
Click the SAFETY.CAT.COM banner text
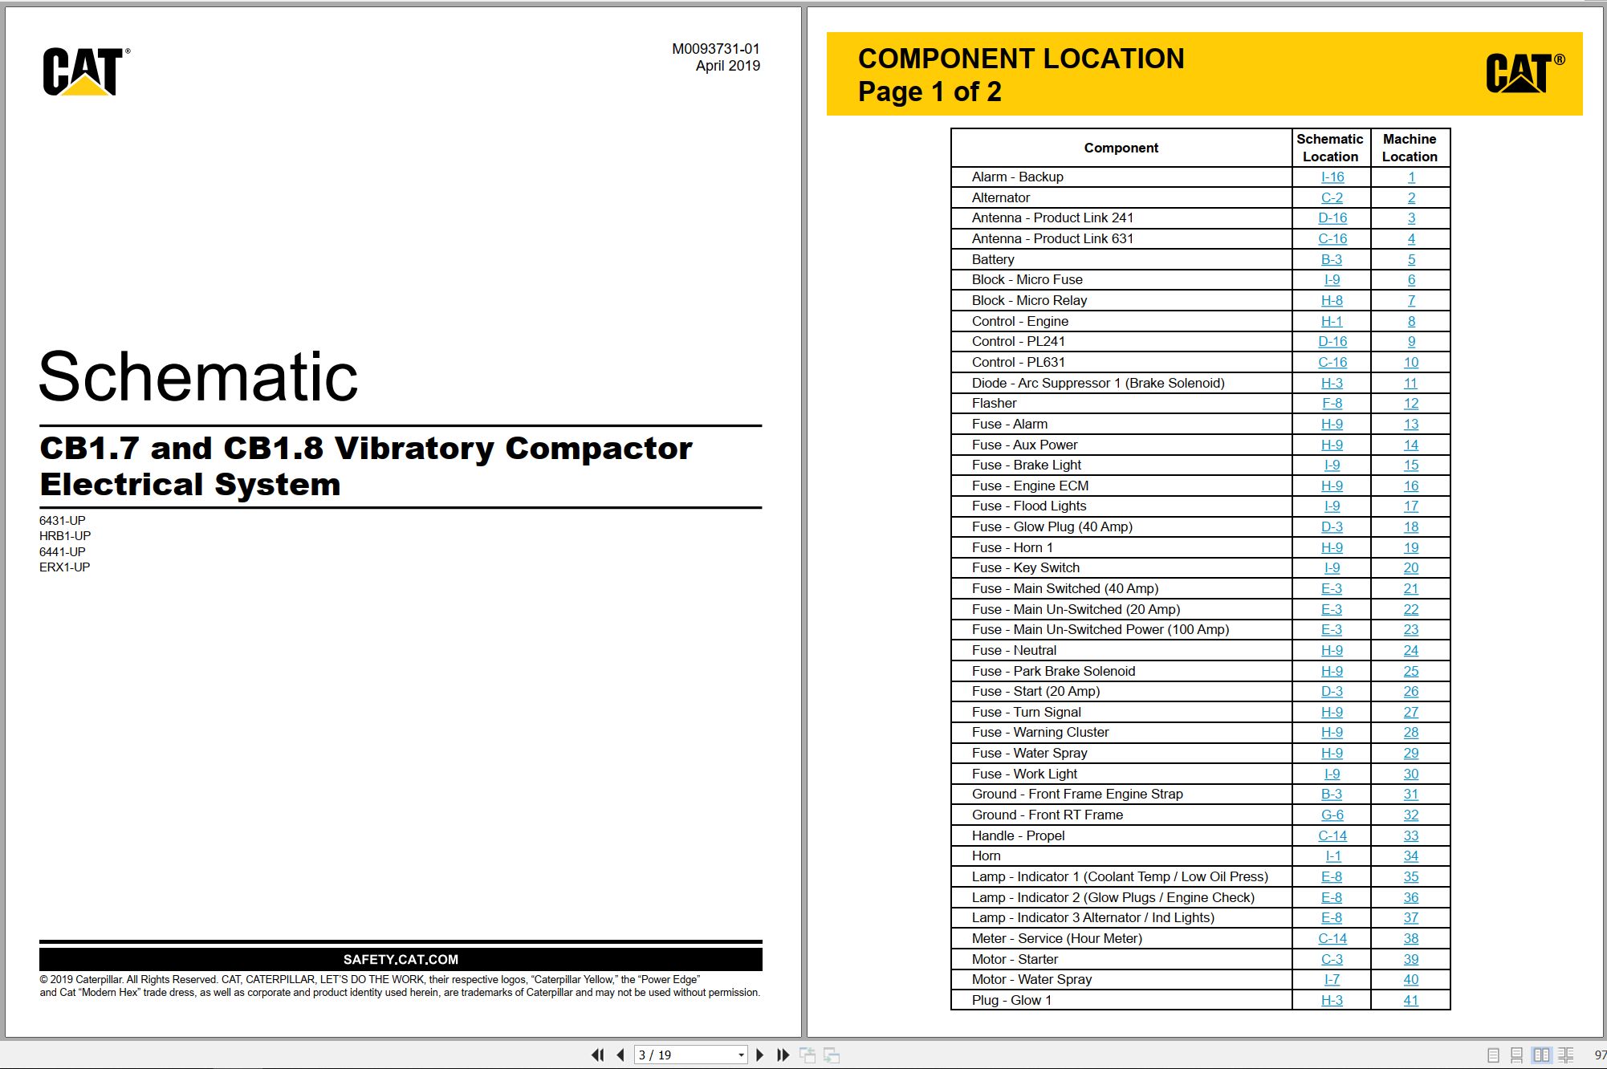[x=401, y=959]
